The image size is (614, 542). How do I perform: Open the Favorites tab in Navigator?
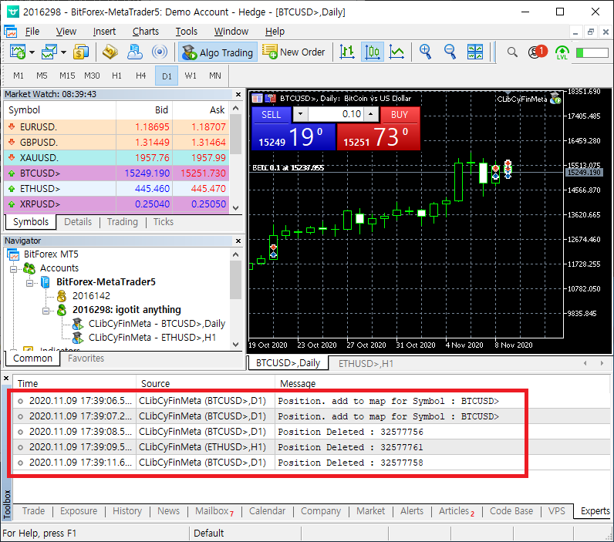click(x=86, y=359)
